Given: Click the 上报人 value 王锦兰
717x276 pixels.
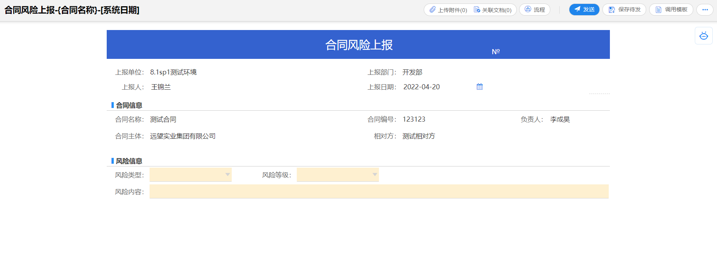Looking at the screenshot, I should pos(161,87).
